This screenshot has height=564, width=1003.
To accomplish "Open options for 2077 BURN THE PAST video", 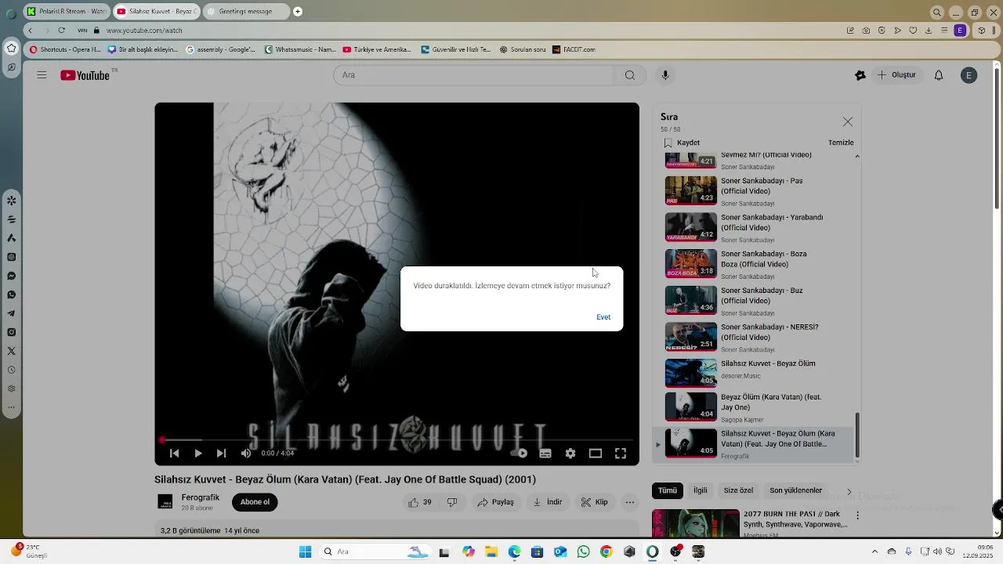I will pyautogui.click(x=858, y=515).
